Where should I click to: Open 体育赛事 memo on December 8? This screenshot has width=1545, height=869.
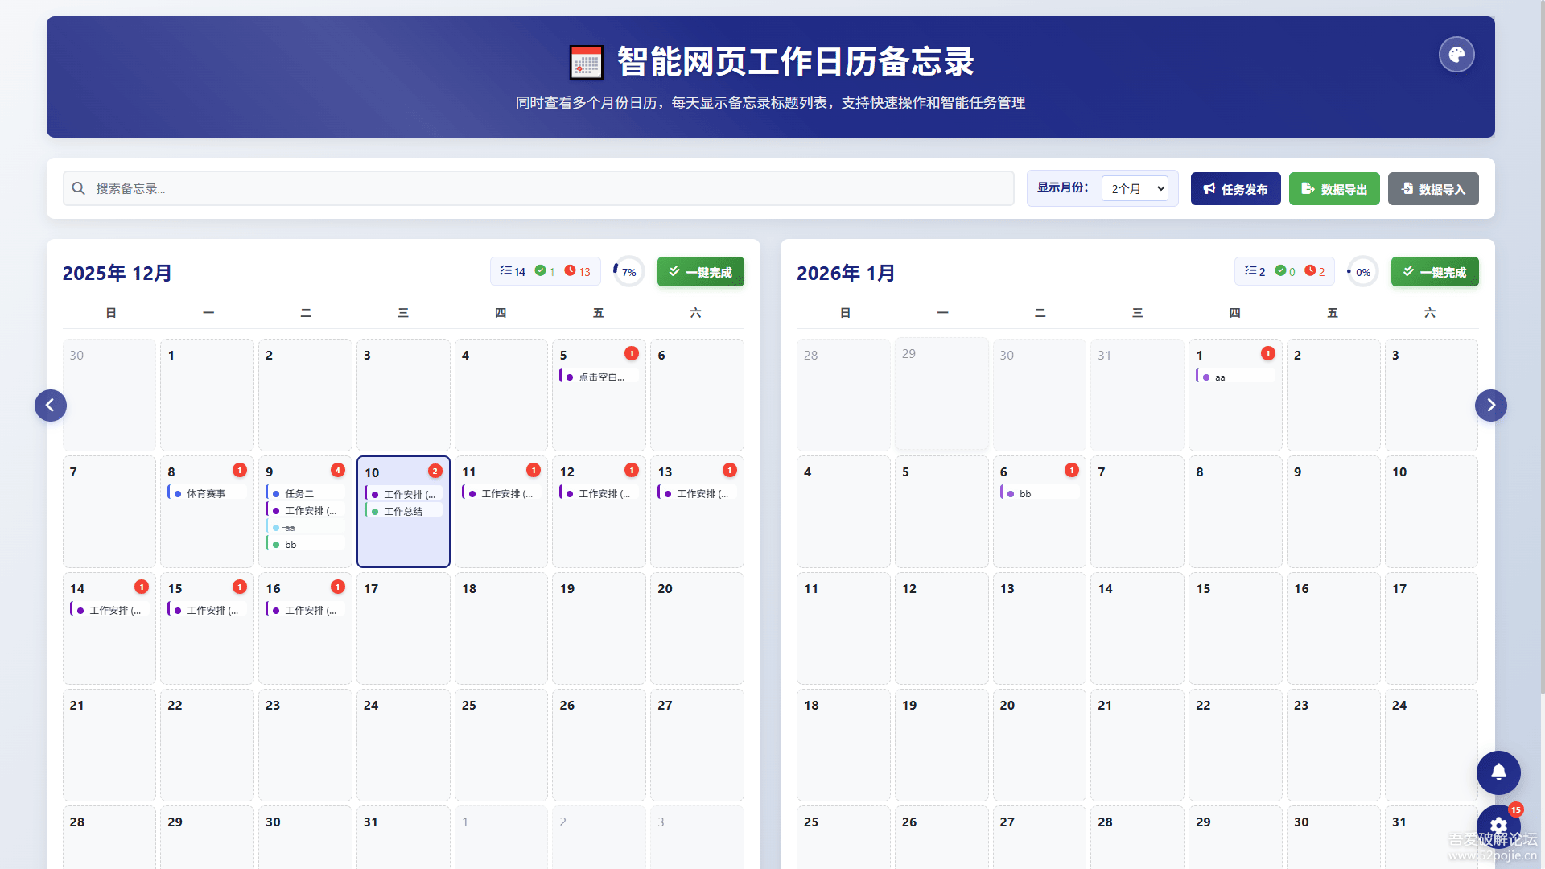(x=206, y=493)
